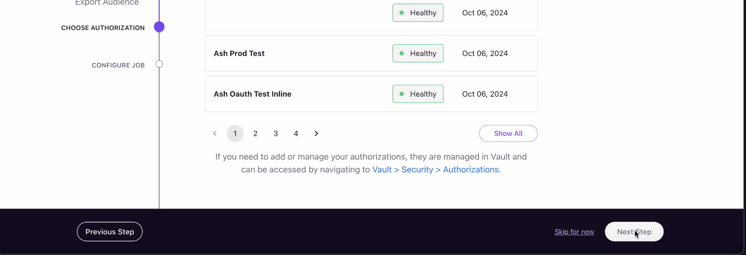
Task: Select the partially visible top authorization row
Action: point(371,14)
